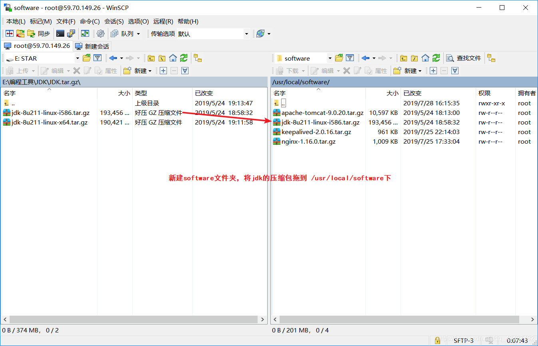Viewport: 538px width, 346px height.
Task: Click local panel invert selection icon
Action: [185, 71]
